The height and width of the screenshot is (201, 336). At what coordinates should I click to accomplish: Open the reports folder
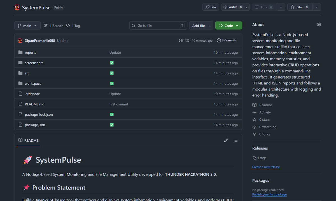tap(31, 53)
